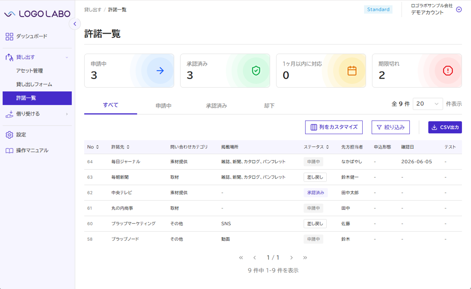
Task: Click the 設定 gear icon
Action: [9, 135]
